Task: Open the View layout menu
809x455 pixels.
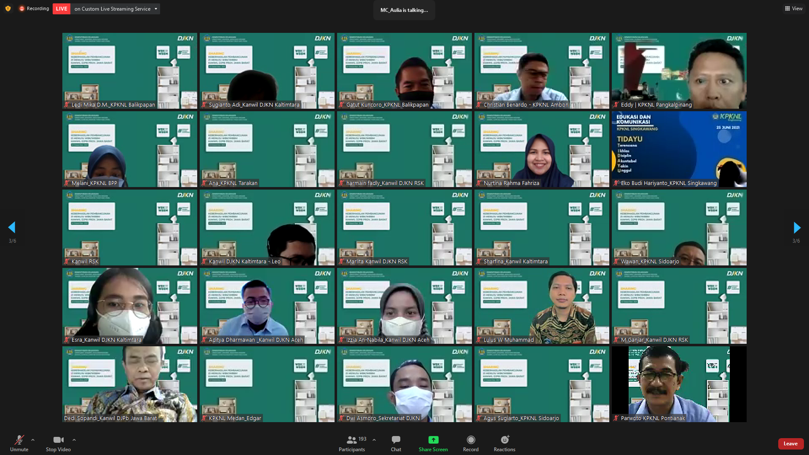Action: (x=793, y=8)
